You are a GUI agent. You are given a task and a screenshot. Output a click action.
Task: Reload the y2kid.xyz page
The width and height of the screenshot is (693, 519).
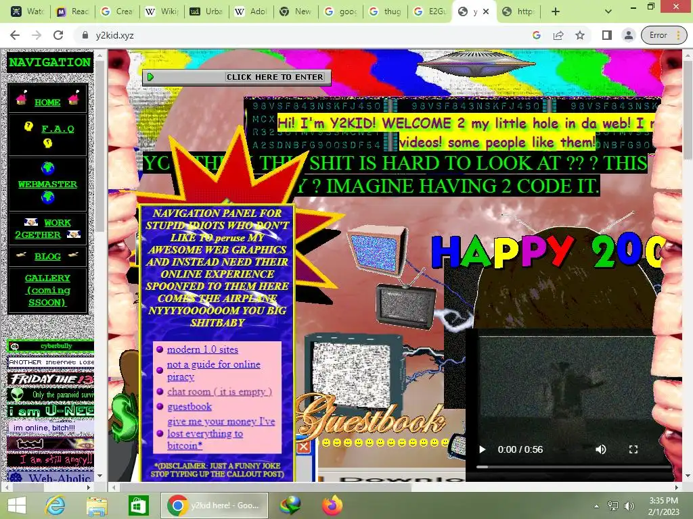pyautogui.click(x=58, y=35)
